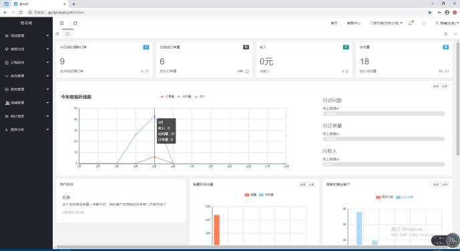This screenshot has height=251, width=460.
Task: Open the tab options chevron at tab bar end
Action: 455,34
